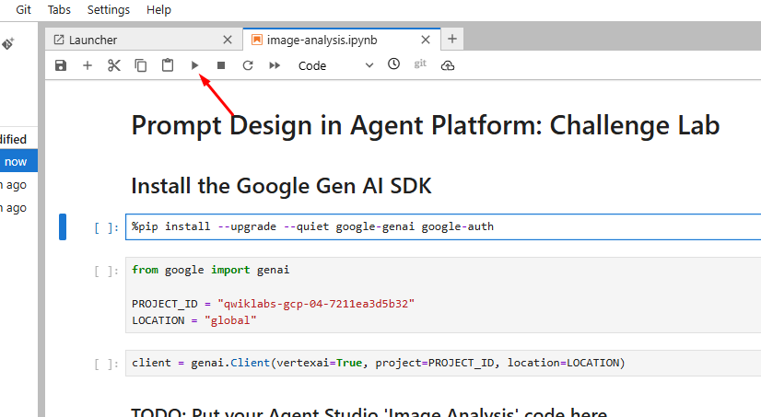
Task: Save the notebook with the floppy disk icon
Action: coord(61,65)
